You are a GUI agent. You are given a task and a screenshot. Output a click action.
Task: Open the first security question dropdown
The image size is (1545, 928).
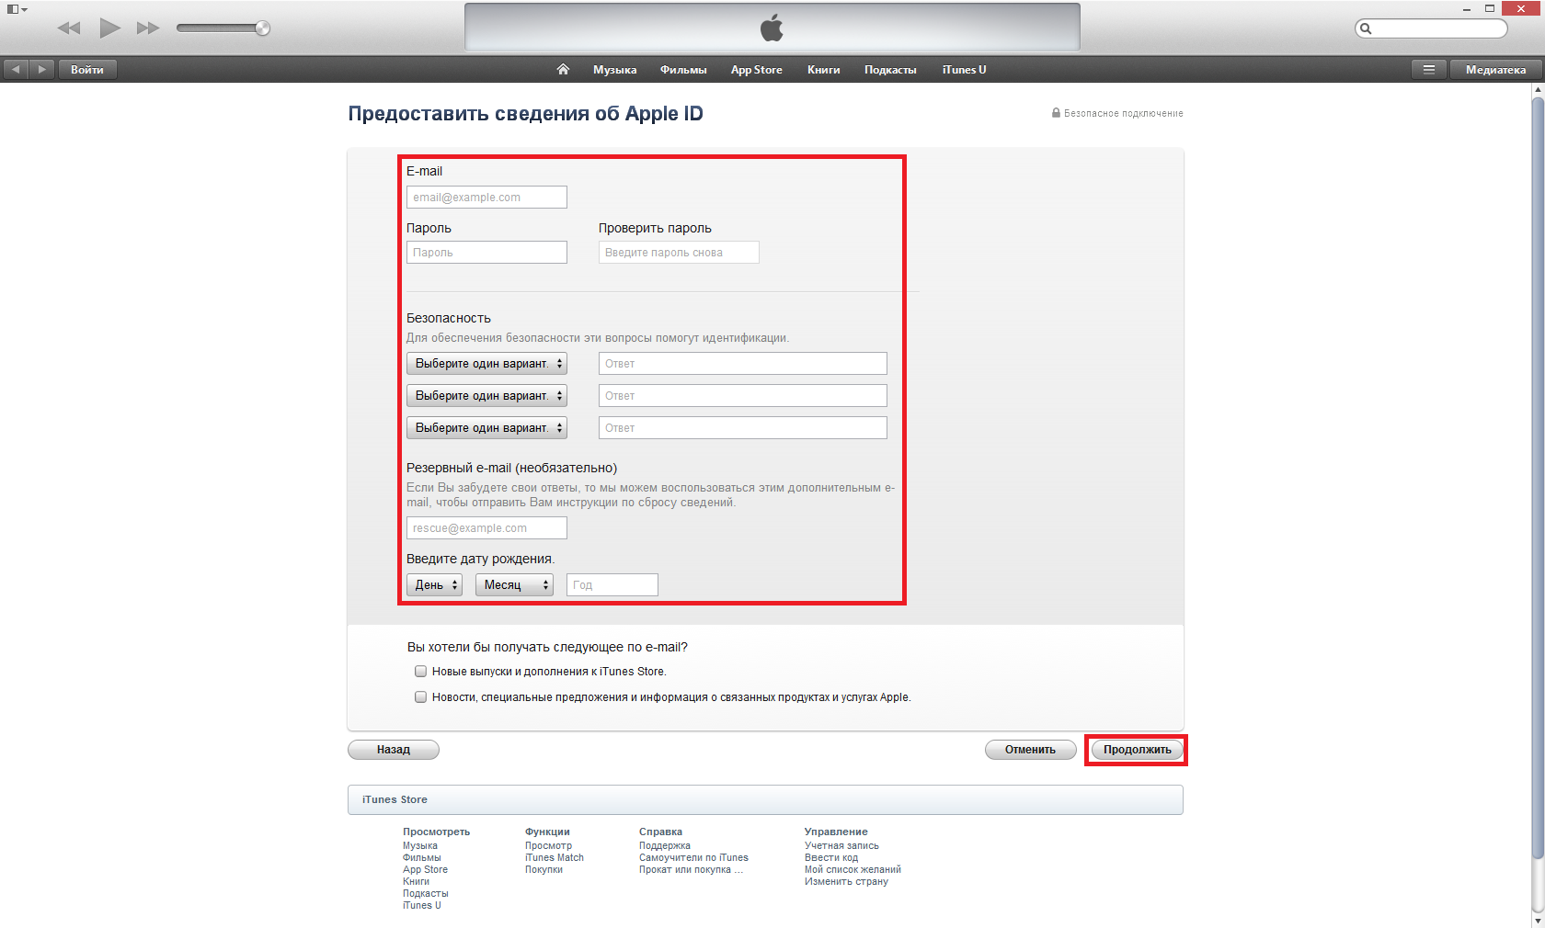[x=486, y=364]
